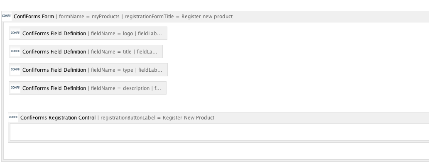Viewport: 429px width, 168px height.
Task: Click the fieldName = description parameter text
Action: [x=120, y=88]
